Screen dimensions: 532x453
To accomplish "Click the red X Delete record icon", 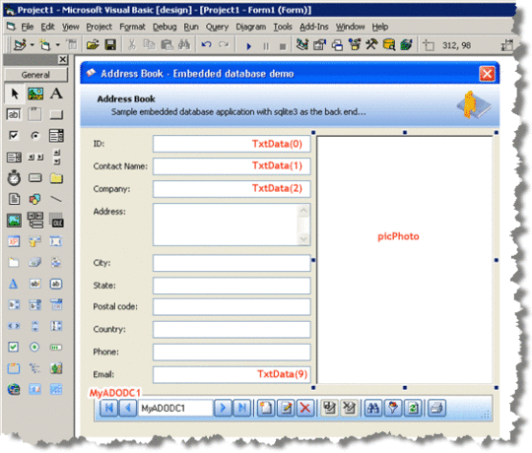I will 305,408.
